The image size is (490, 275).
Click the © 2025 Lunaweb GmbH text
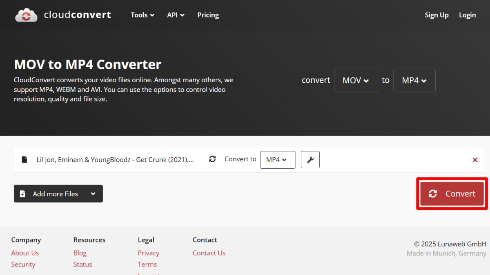pyautogui.click(x=450, y=244)
